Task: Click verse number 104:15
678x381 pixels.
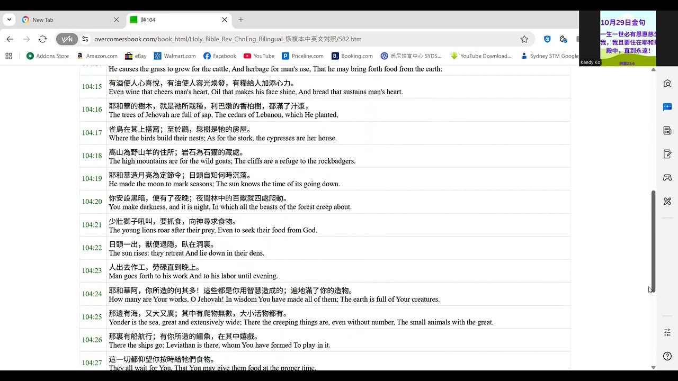Action: [x=92, y=87]
